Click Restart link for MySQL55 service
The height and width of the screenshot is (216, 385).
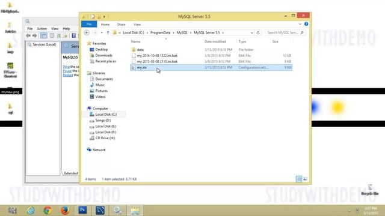tap(68, 75)
